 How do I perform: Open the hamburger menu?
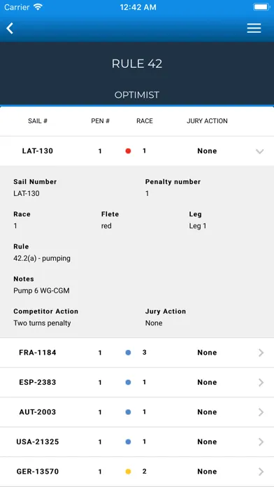coord(254,28)
